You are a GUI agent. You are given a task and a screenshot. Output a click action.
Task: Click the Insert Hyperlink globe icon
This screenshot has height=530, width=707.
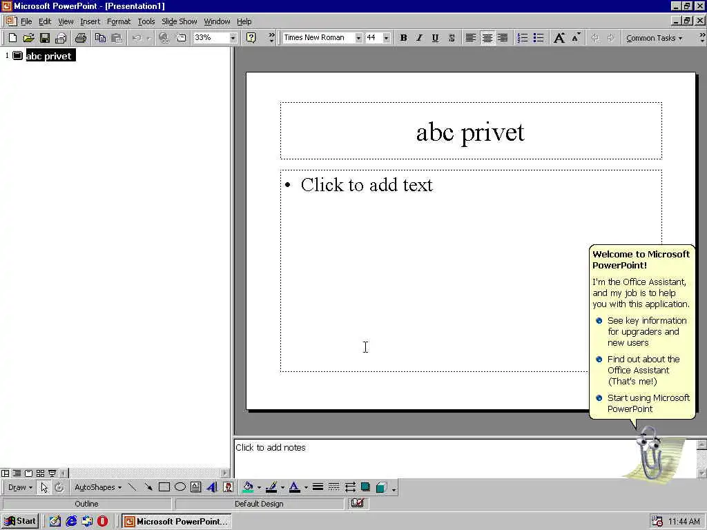point(164,38)
